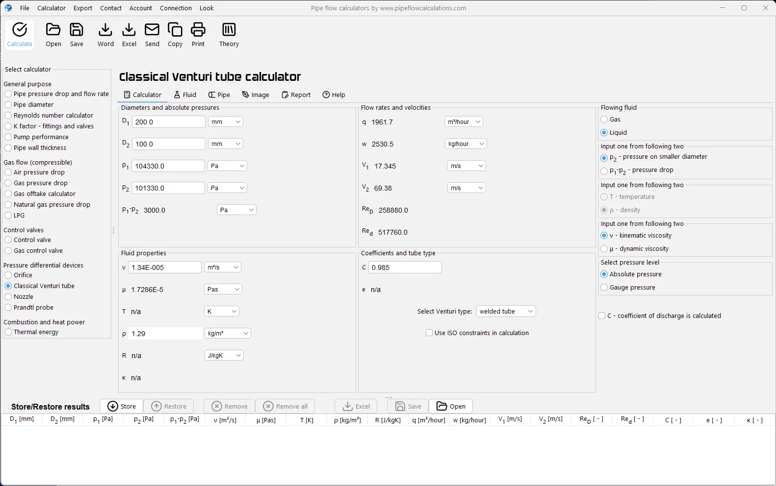The width and height of the screenshot is (776, 486).
Task: Select the Orifice calculator
Action: tap(19, 275)
